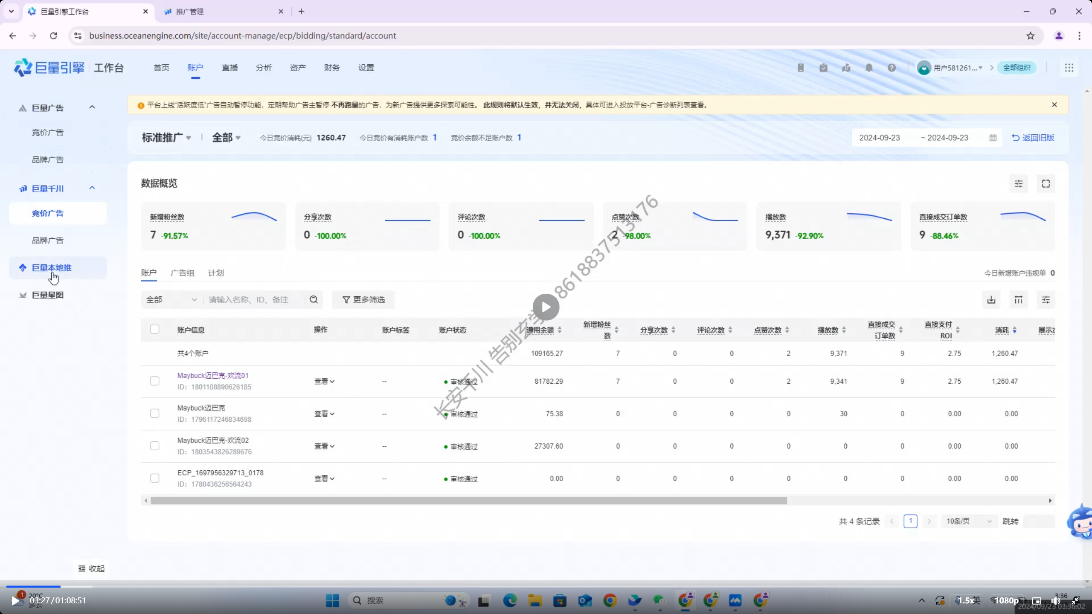Switch to the 广告组 tab

182,273
